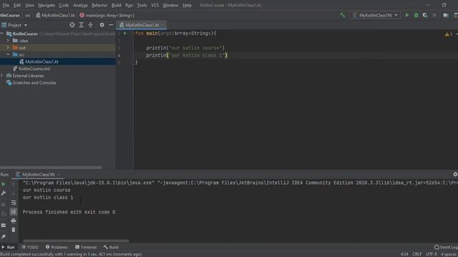Click CRLF line separator in status bar
This screenshot has width=458, height=257.
pos(416,254)
